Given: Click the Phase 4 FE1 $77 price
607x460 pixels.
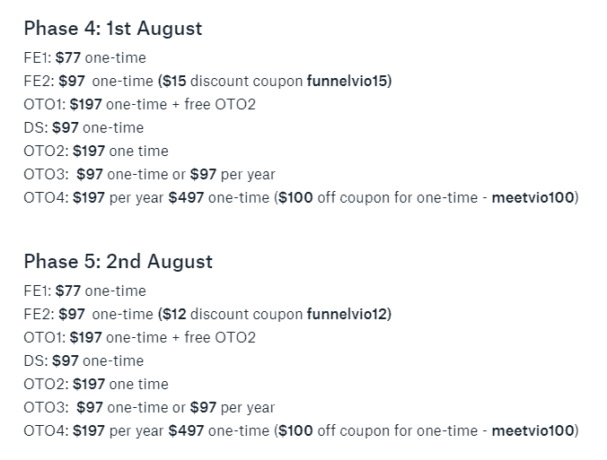Looking at the screenshot, I should (x=68, y=58).
